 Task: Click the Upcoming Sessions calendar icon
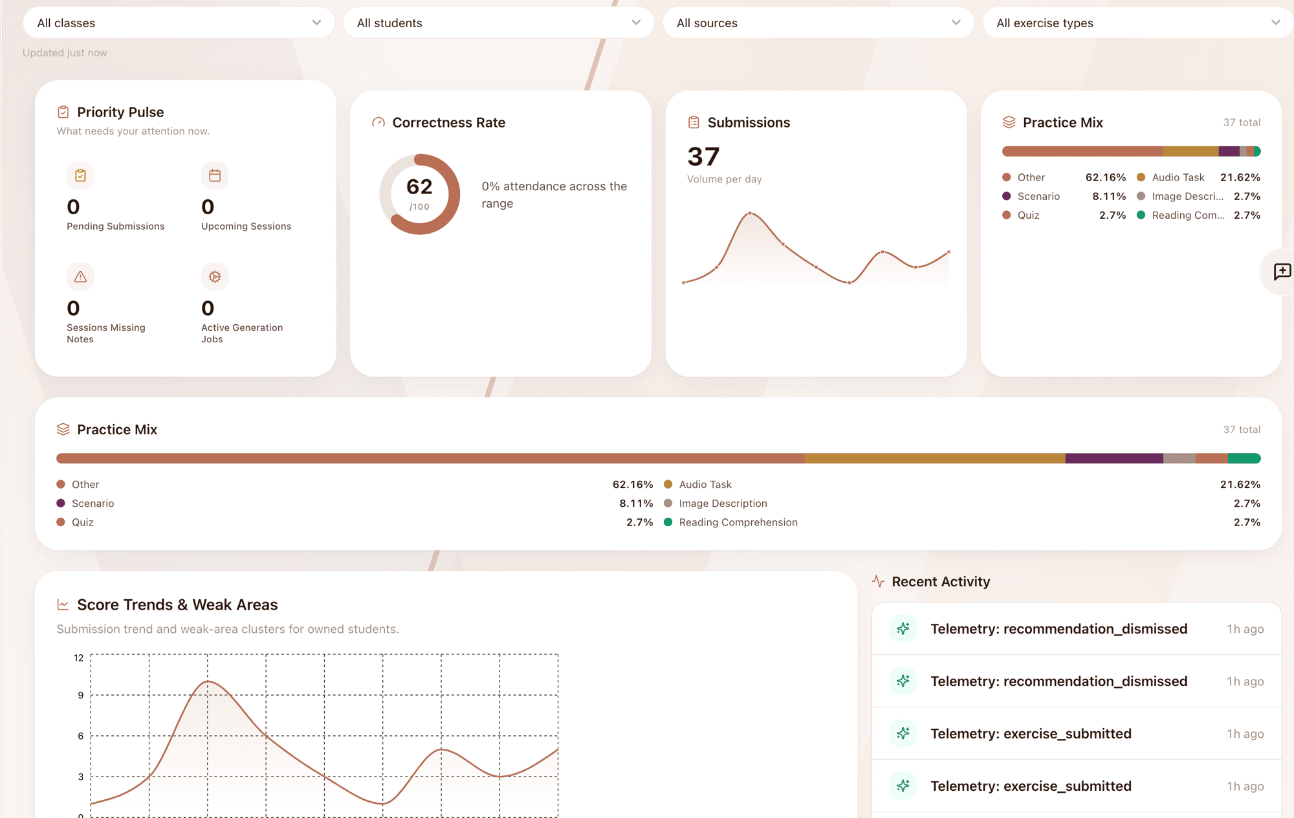(x=215, y=175)
